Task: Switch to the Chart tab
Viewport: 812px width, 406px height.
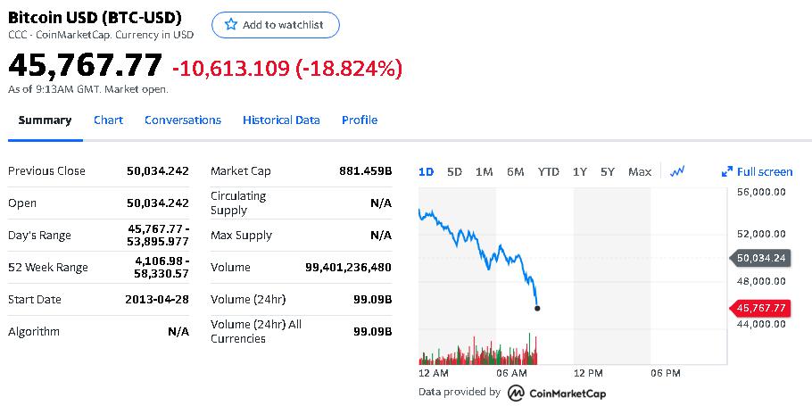Action: [x=108, y=120]
